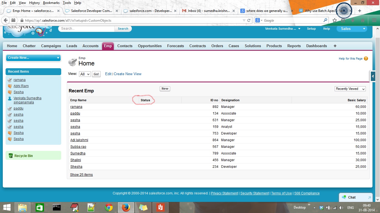Image resolution: width=380 pixels, height=213 pixels.
Task: Open the Windows Start menu
Action: (x=7, y=207)
